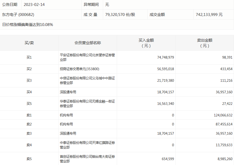Click the 异常期间 label

[x=91, y=4]
